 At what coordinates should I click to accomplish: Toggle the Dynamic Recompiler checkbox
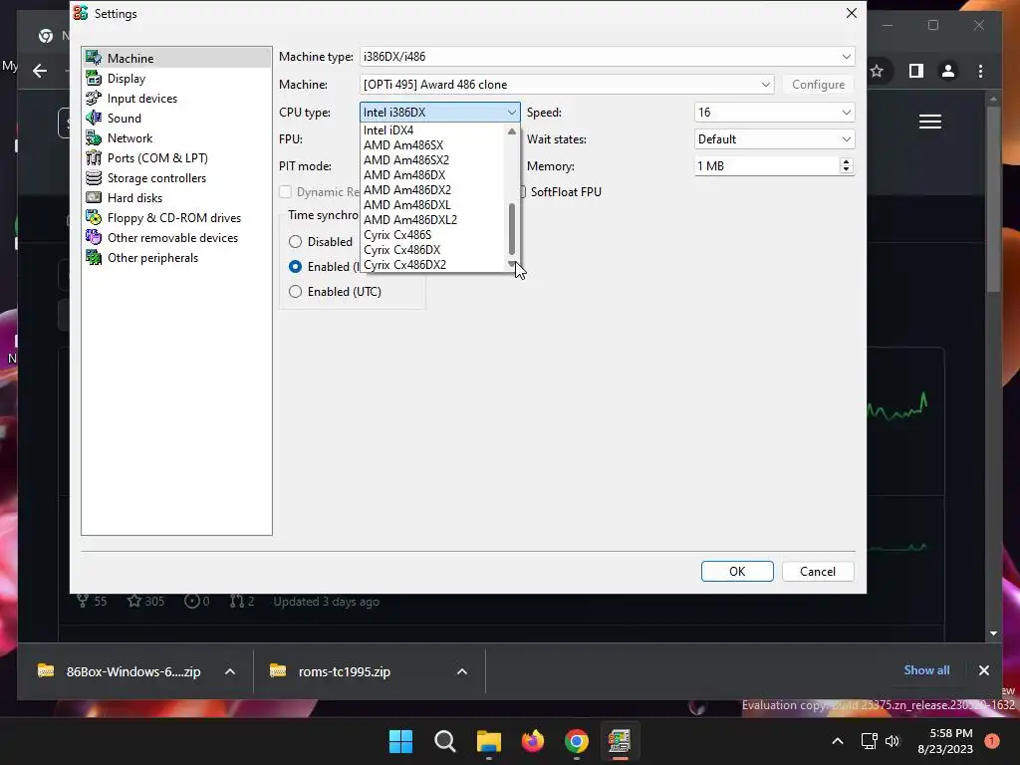click(x=285, y=192)
